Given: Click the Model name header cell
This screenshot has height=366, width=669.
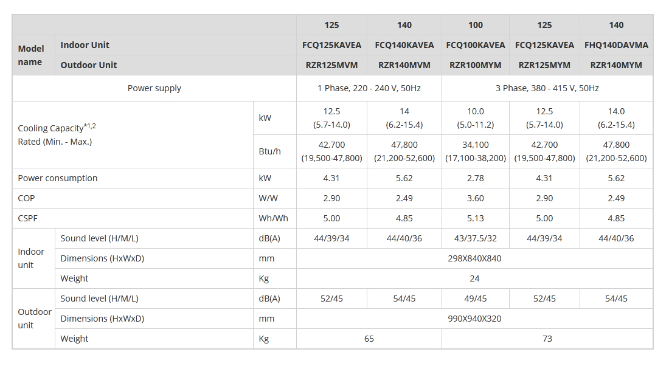Looking at the screenshot, I should pos(30,55).
